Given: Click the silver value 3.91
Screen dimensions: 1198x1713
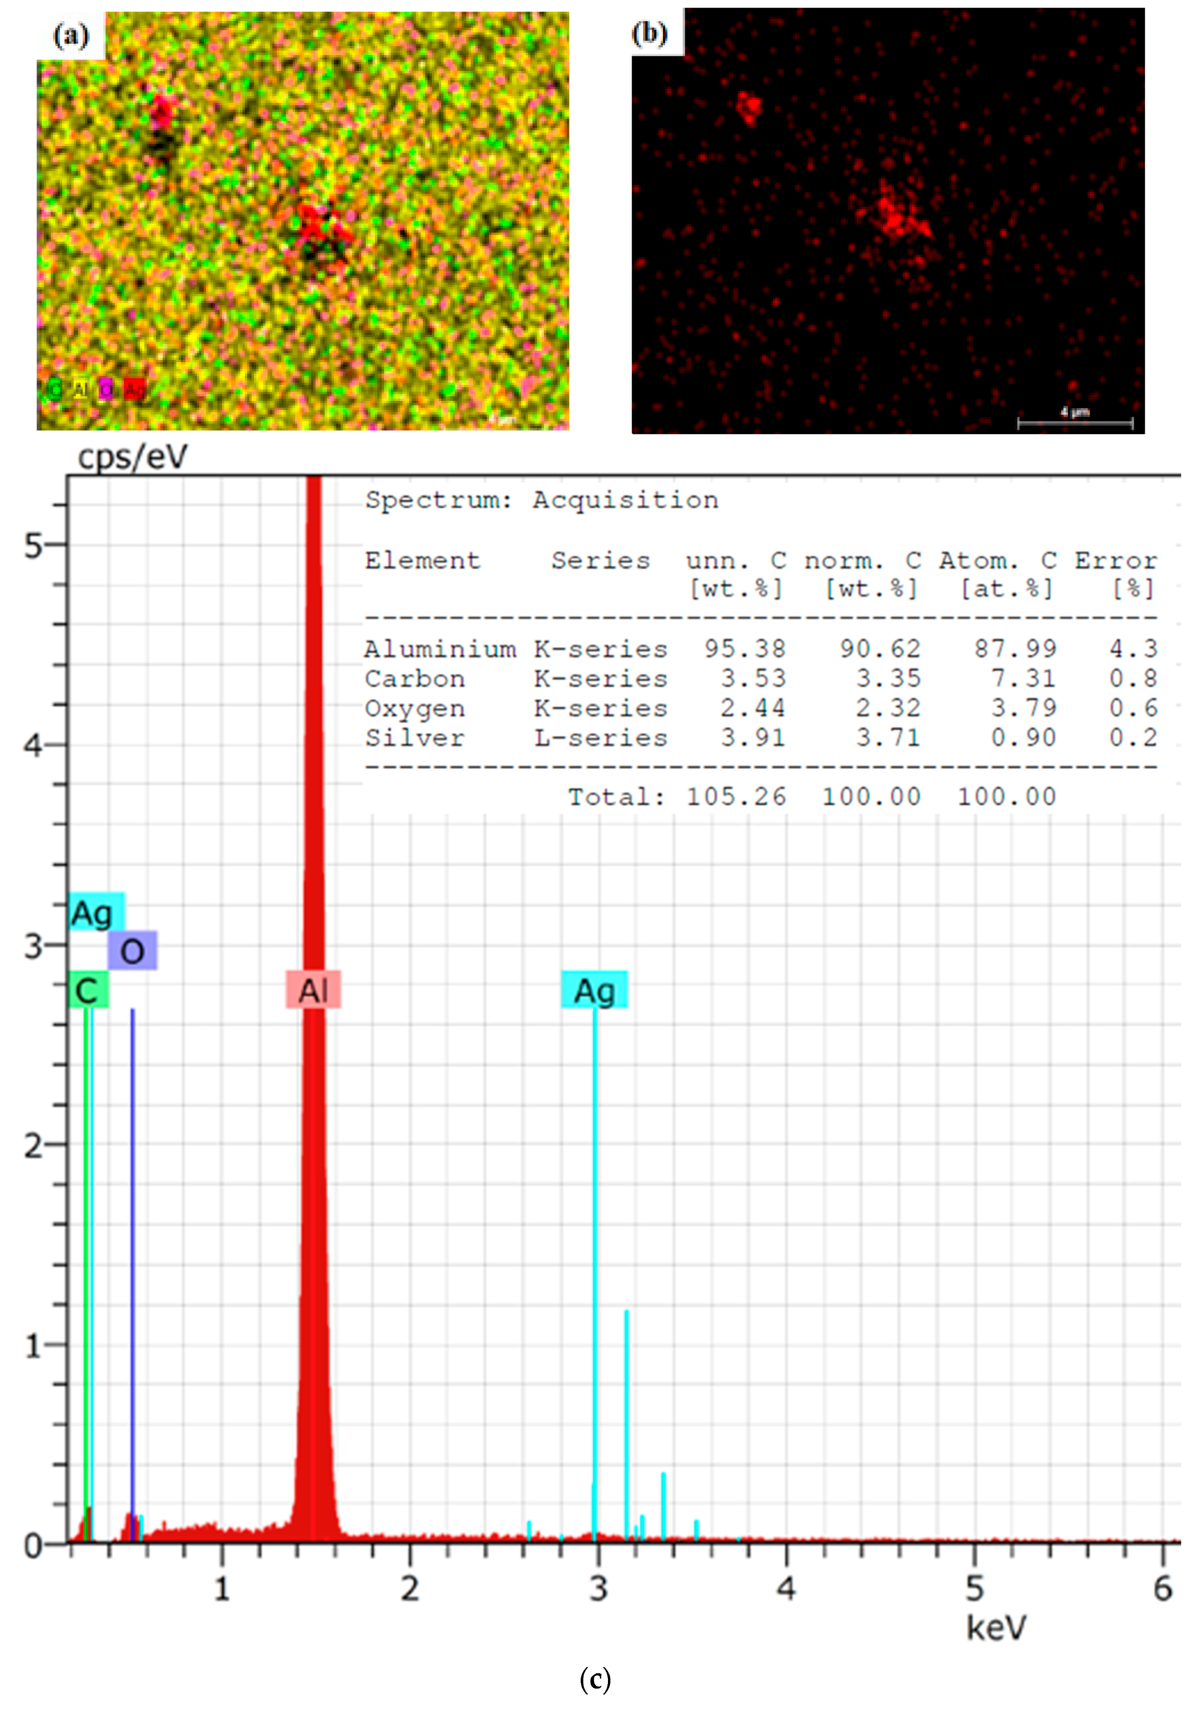Looking at the screenshot, I should (753, 738).
